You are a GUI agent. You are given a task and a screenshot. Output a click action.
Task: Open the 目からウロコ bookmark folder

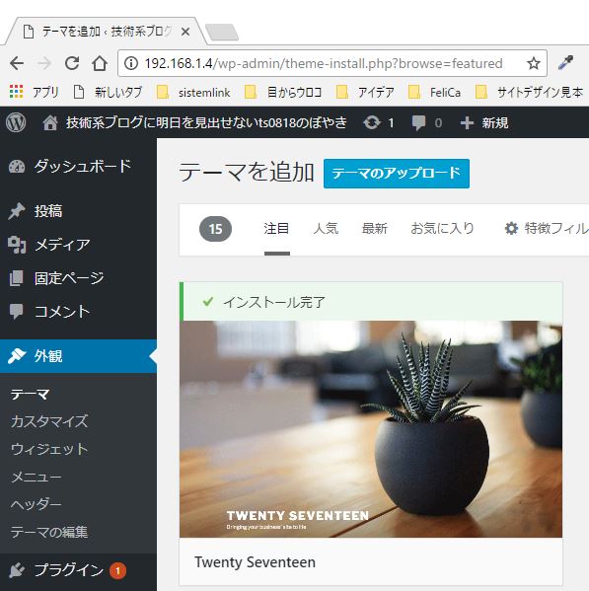[x=283, y=92]
